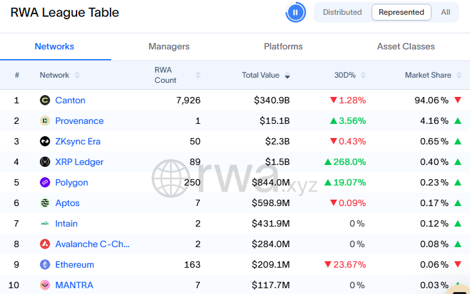Click the RWA League Table heading

[x=65, y=13]
